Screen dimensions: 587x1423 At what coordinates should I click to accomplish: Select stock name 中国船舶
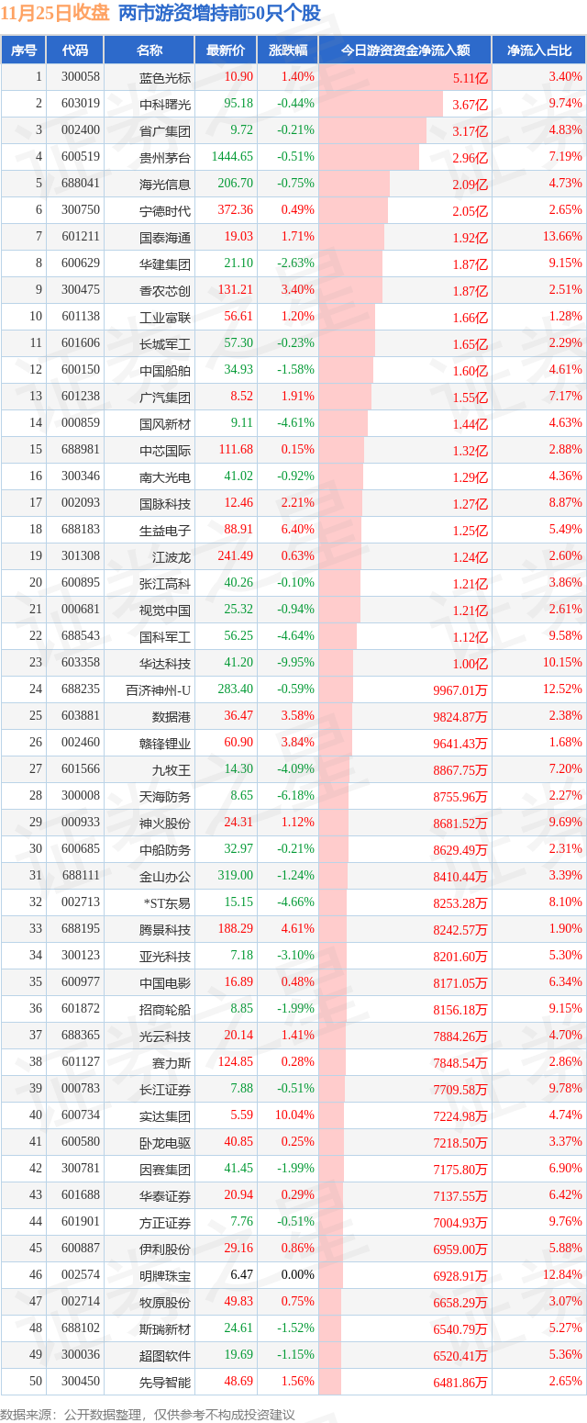pos(165,370)
